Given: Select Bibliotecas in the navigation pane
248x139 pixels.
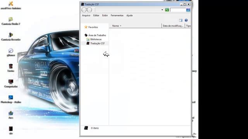Looking at the screenshot, I should point(96,39).
